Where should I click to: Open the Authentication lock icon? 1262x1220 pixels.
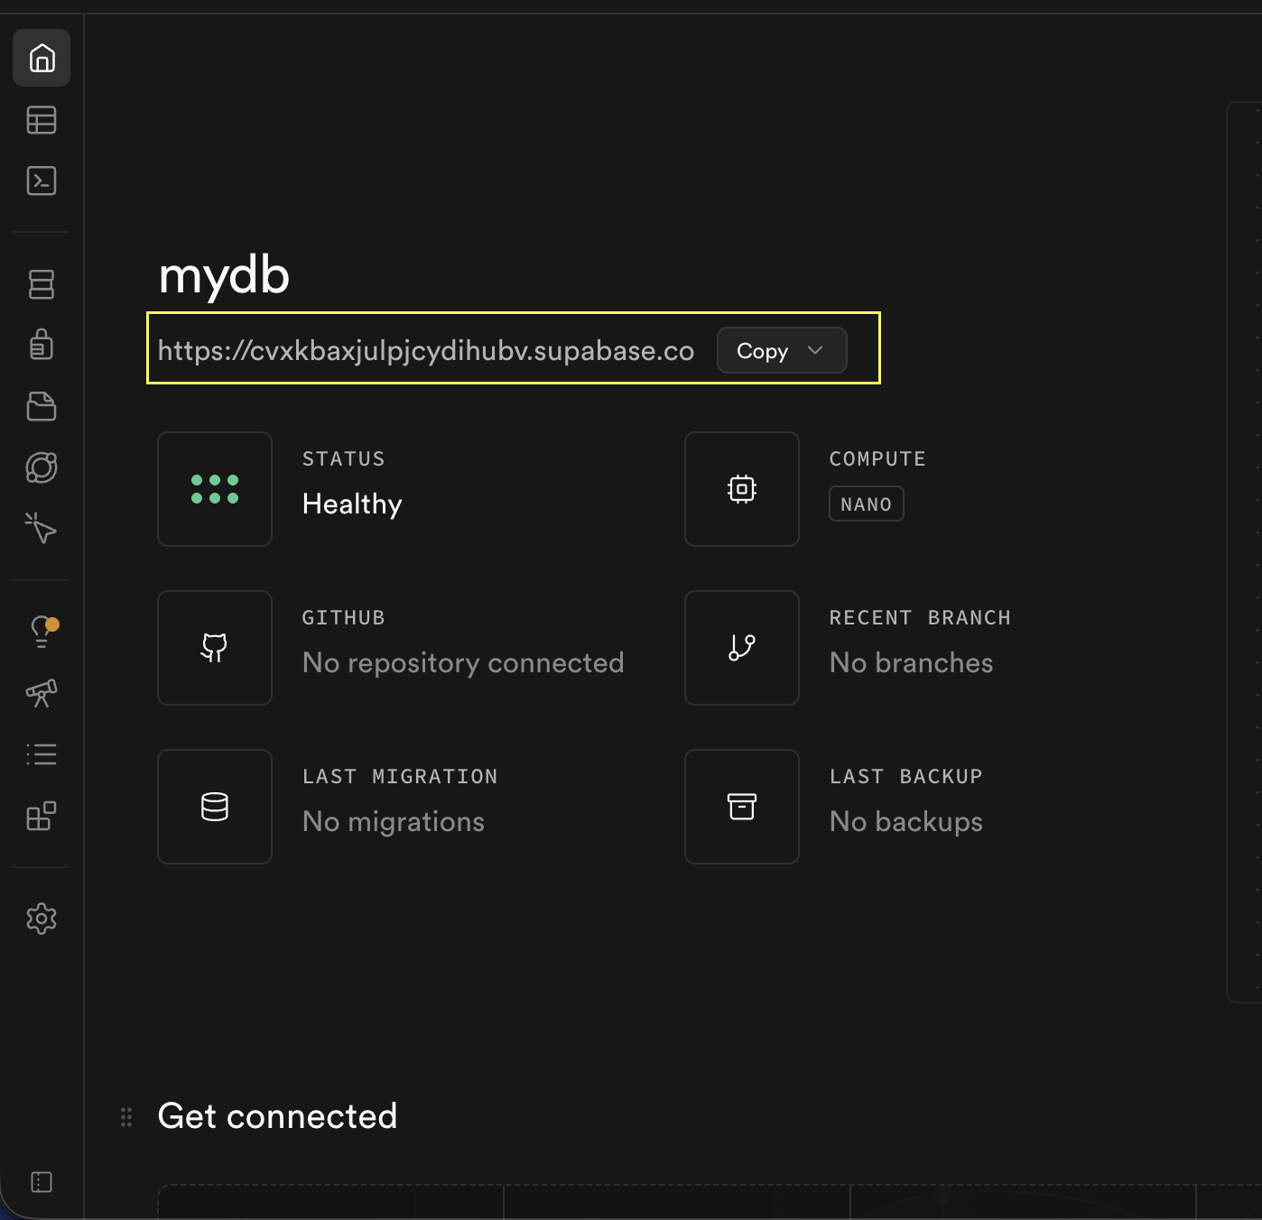(42, 345)
